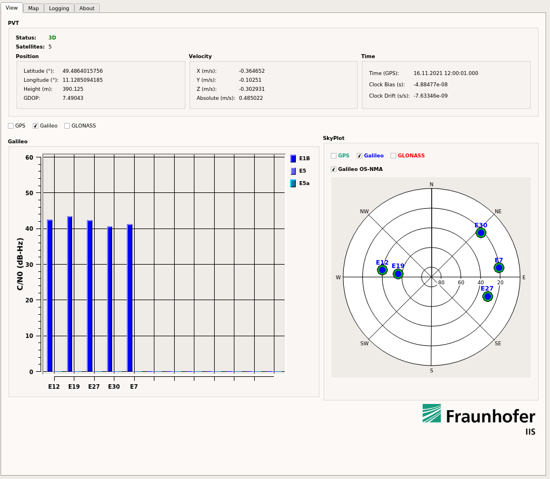
Task: Select the E27 satellite marker in SkyPlot
Action: click(487, 296)
